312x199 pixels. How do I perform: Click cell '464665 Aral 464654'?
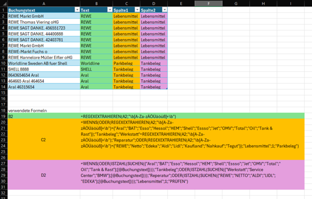44,81
